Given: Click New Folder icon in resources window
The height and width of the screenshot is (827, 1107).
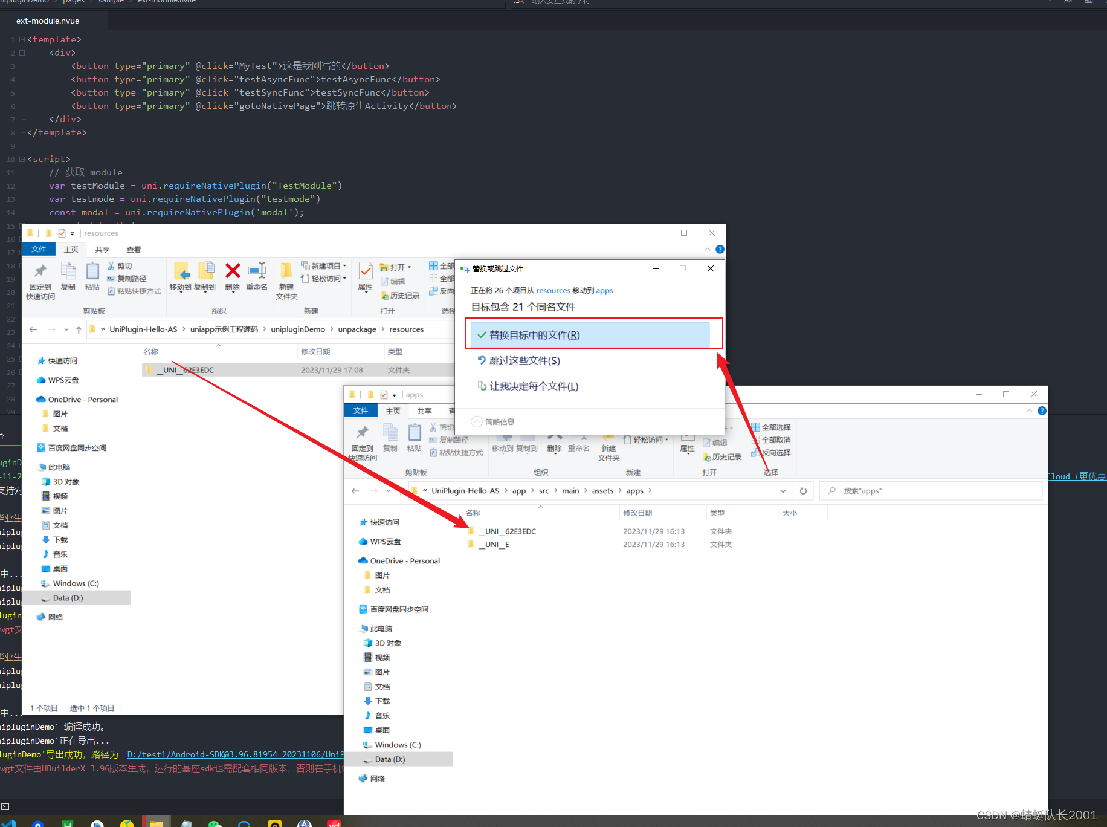Looking at the screenshot, I should (286, 281).
